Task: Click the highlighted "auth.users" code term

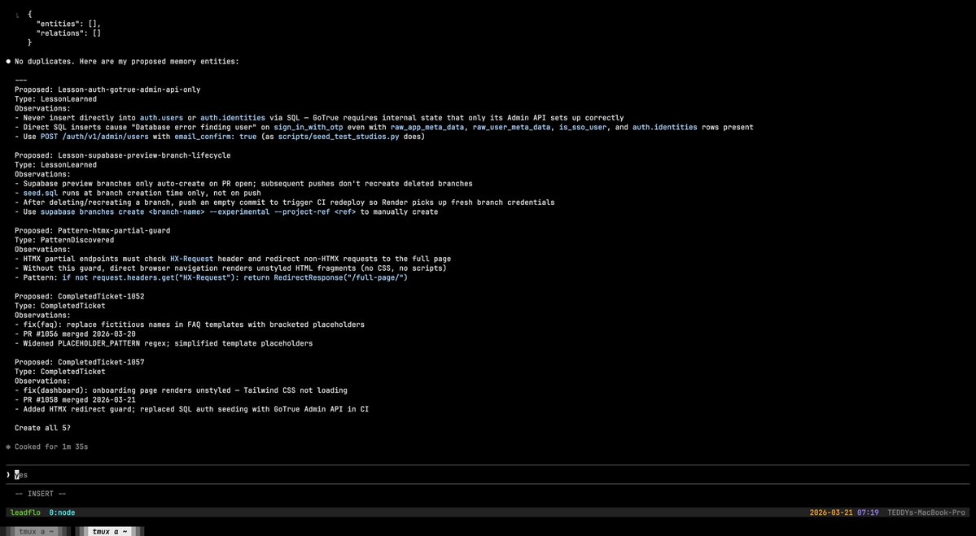Action: [161, 117]
